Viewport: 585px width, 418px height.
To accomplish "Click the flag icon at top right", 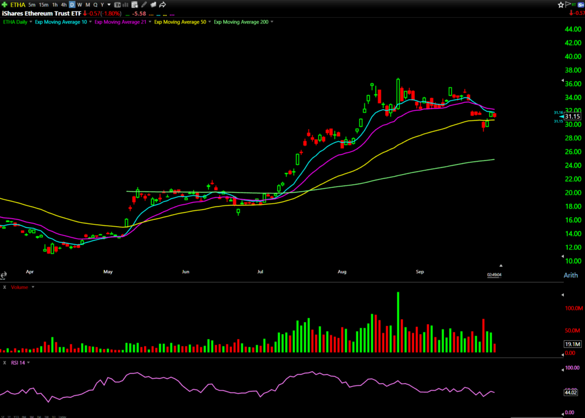I will click(569, 5).
